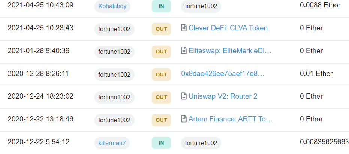Screen dimensions: 349x154
Task: Click the 0.01 Ether value
Action: pyautogui.click(x=316, y=74)
